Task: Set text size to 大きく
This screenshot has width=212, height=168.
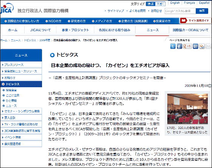Action: (160, 4)
